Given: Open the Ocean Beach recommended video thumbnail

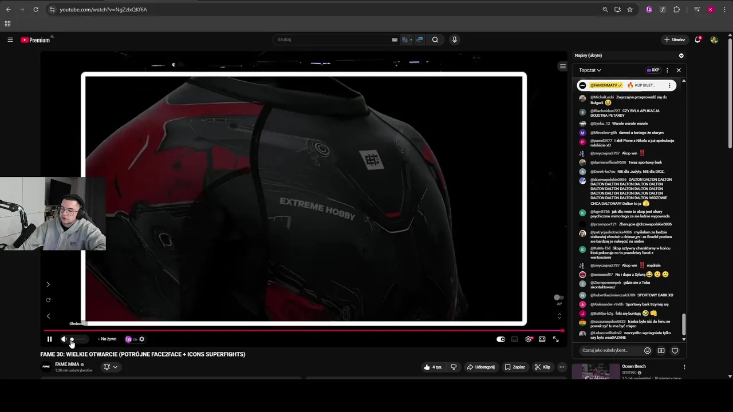Looking at the screenshot, I should 596,371.
